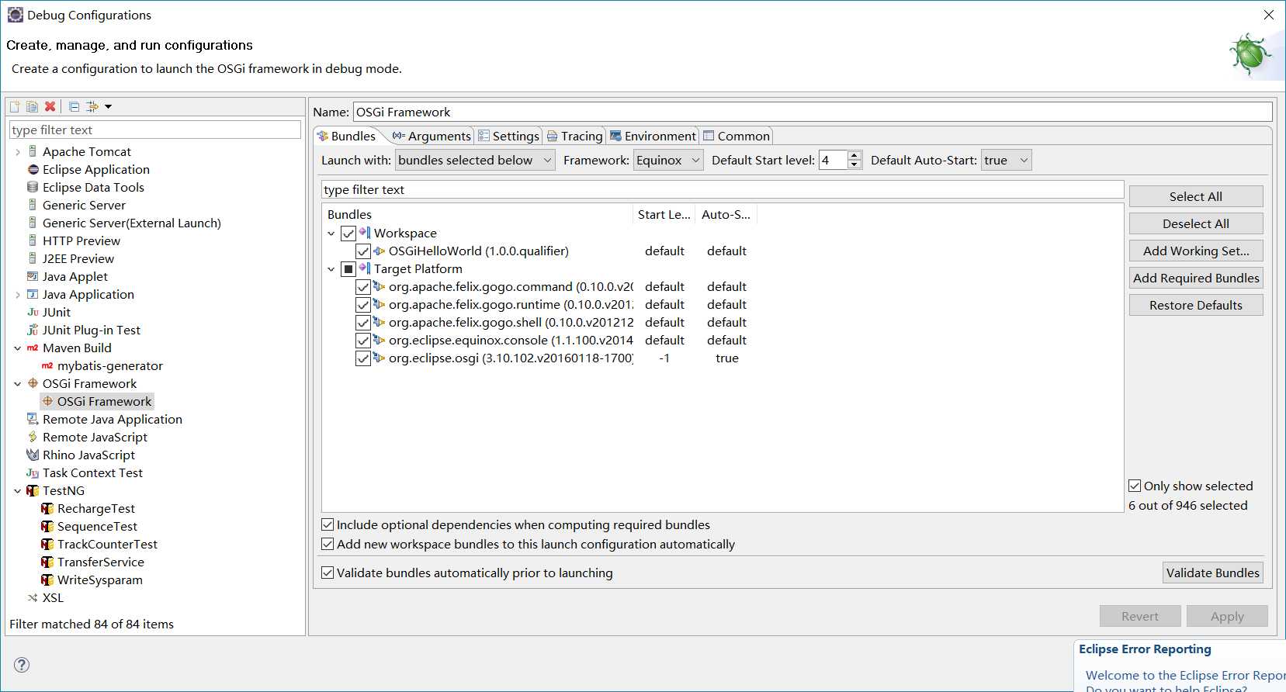Click the Filter launch configurations icon
Screen dimensions: 1286x692
(92, 106)
